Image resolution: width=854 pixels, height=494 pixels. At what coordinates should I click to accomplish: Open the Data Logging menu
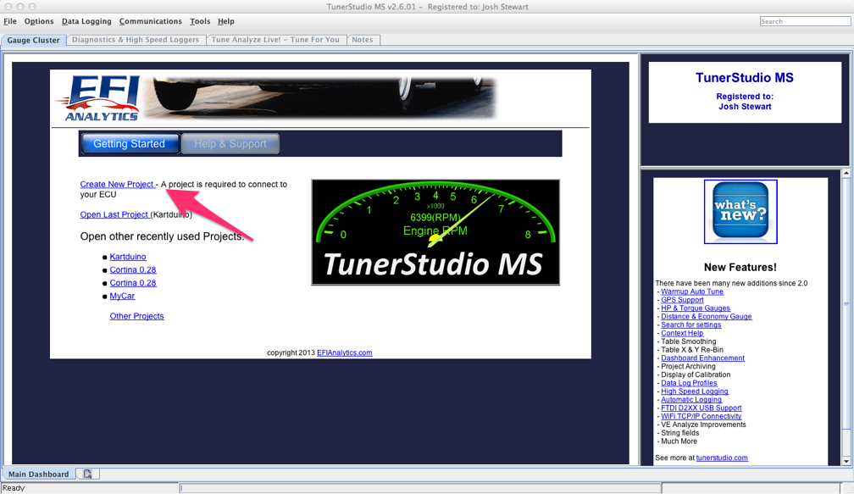86,21
